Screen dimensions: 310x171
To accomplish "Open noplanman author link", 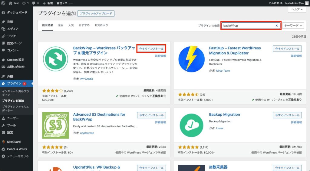I will [x=87, y=133].
